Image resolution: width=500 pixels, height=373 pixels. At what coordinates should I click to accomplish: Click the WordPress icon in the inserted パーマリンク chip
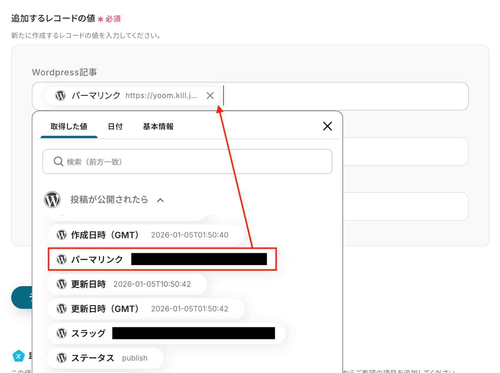tap(60, 96)
